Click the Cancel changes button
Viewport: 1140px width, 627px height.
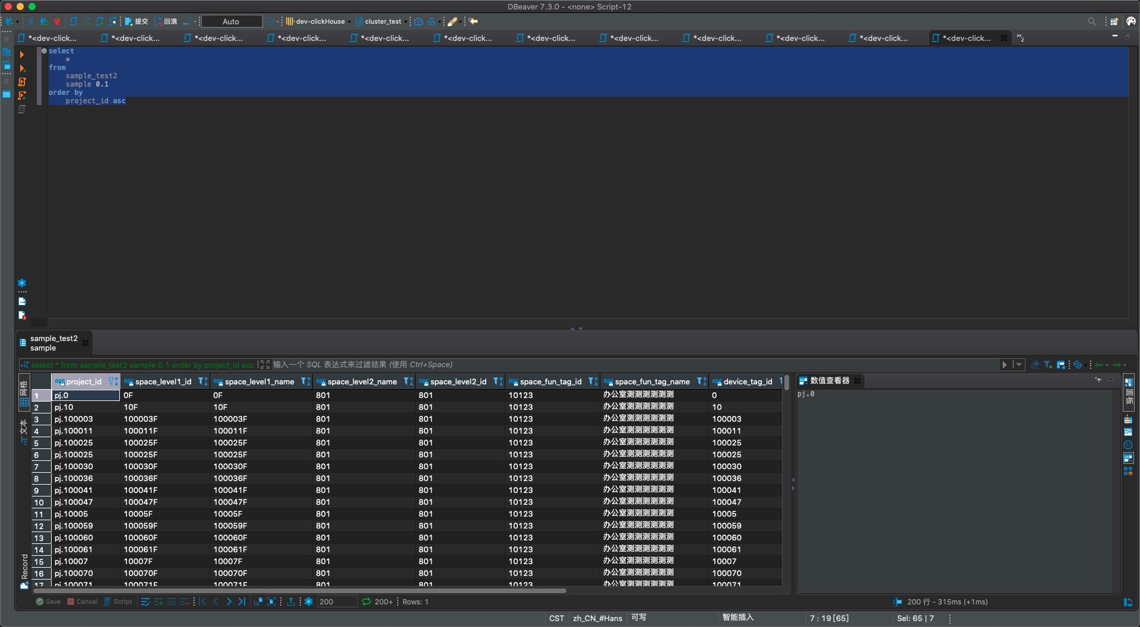tap(82, 601)
